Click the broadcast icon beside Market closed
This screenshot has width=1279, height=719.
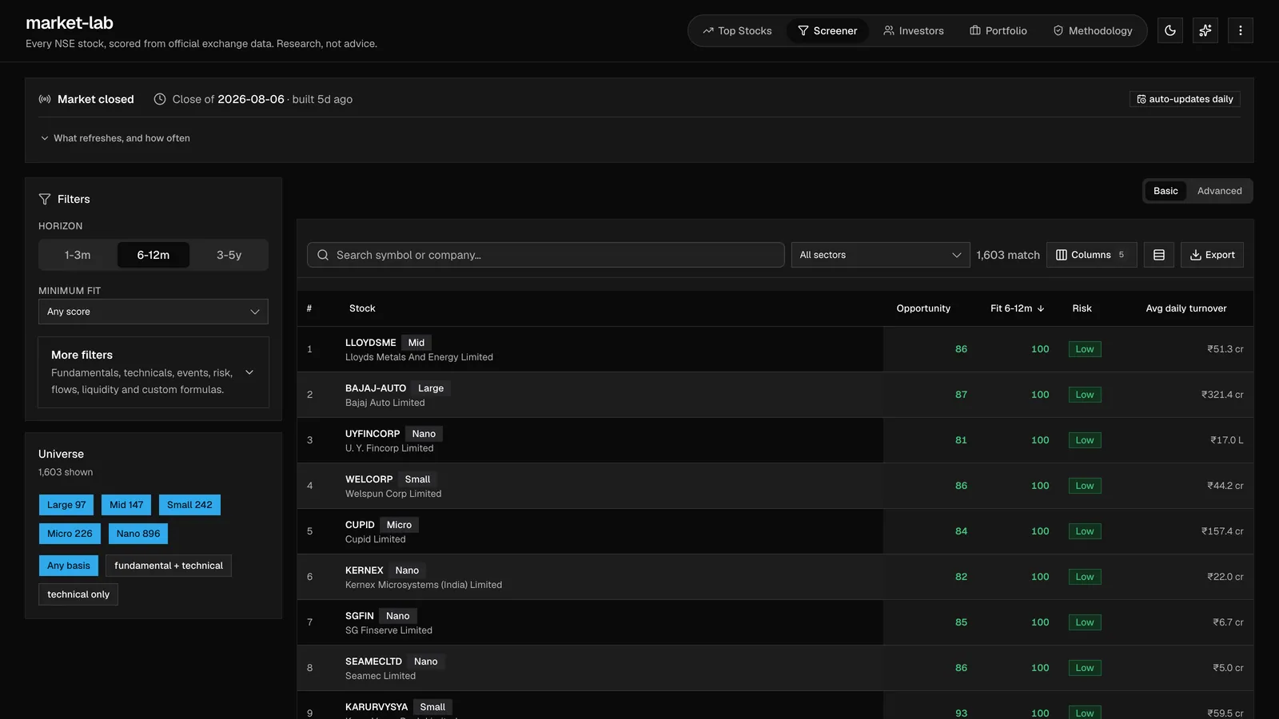coord(45,99)
